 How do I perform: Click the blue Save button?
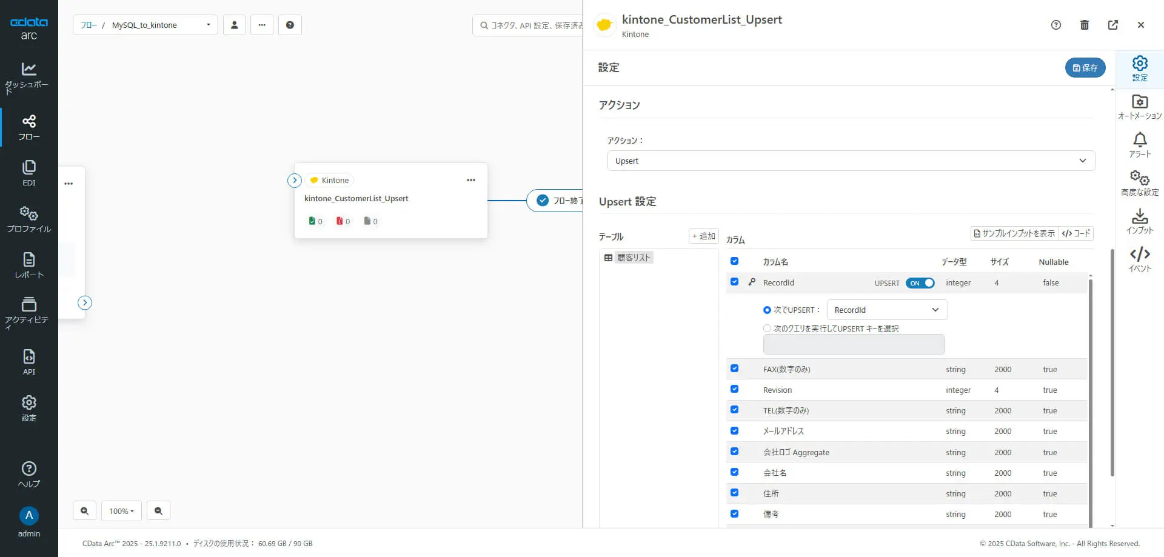1085,68
